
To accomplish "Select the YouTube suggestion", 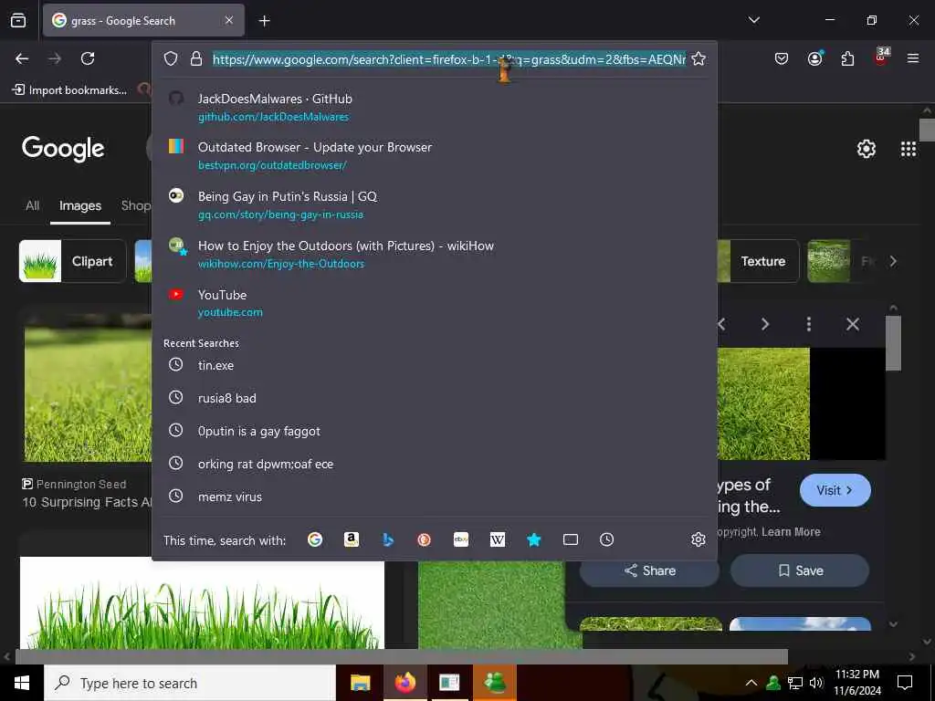I will coord(434,303).
